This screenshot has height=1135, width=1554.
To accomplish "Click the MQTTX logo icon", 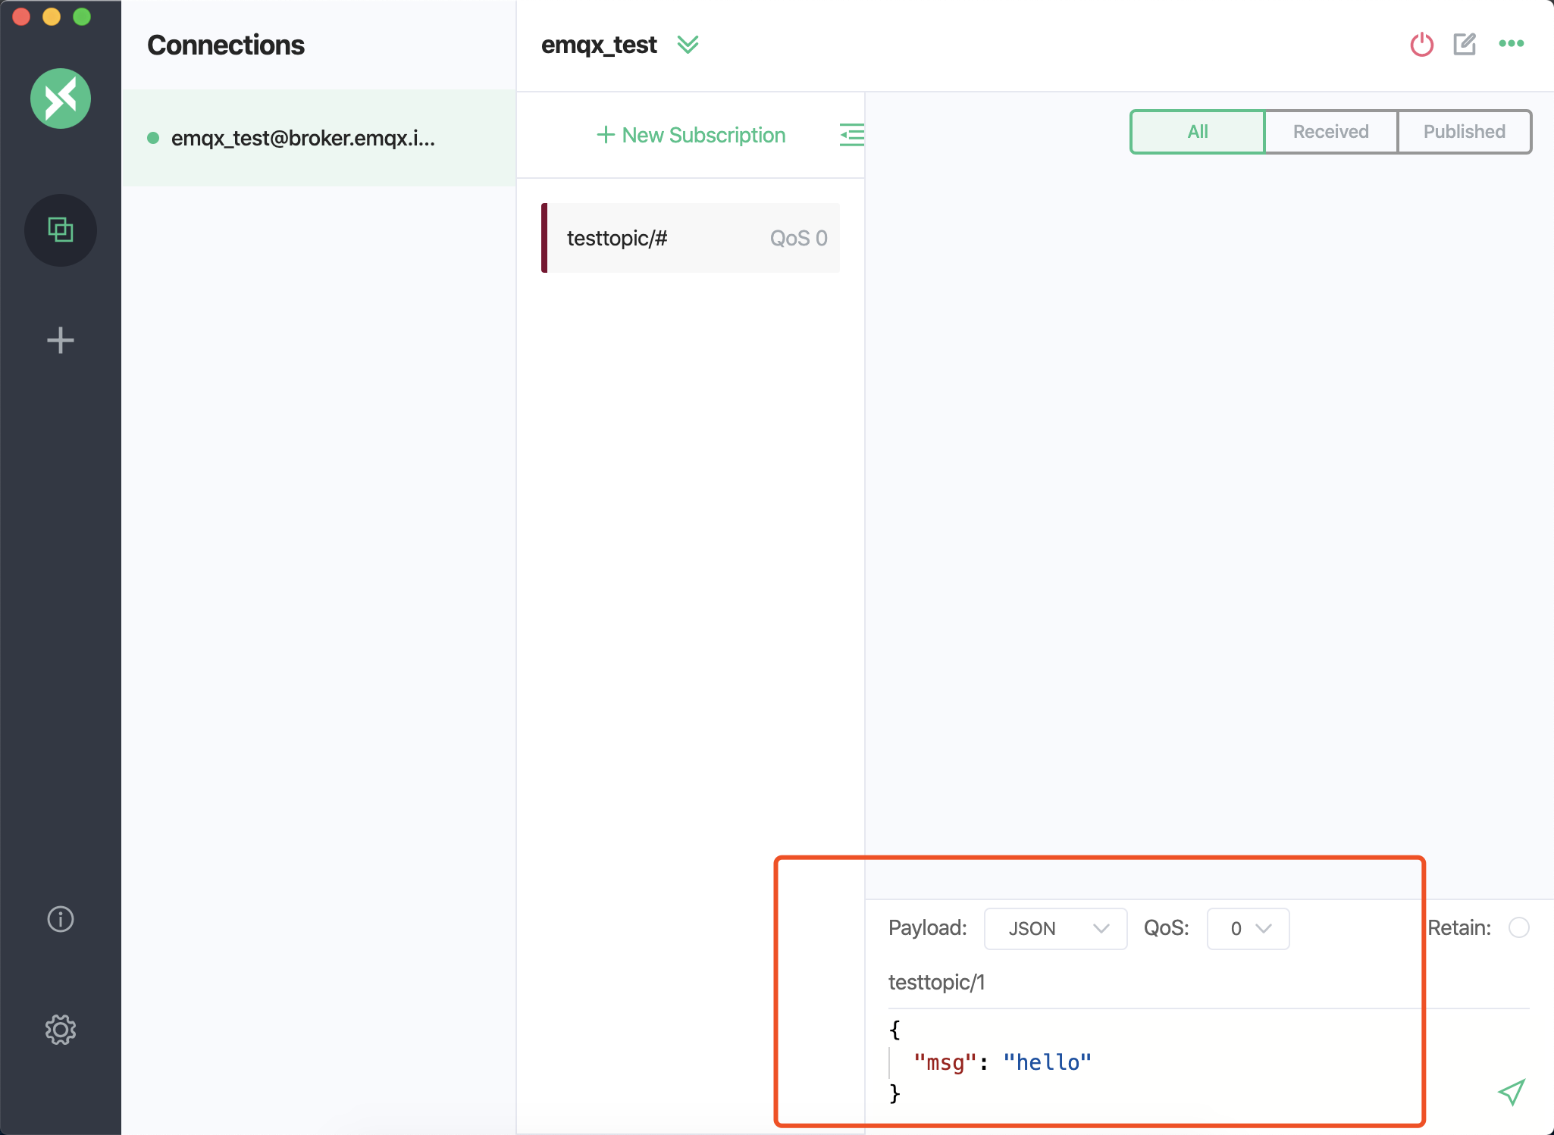I will (61, 98).
